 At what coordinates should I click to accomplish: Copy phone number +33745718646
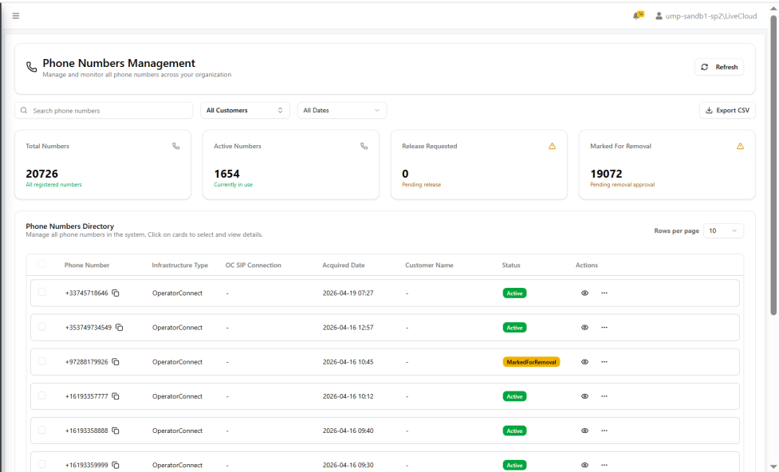[x=116, y=293]
